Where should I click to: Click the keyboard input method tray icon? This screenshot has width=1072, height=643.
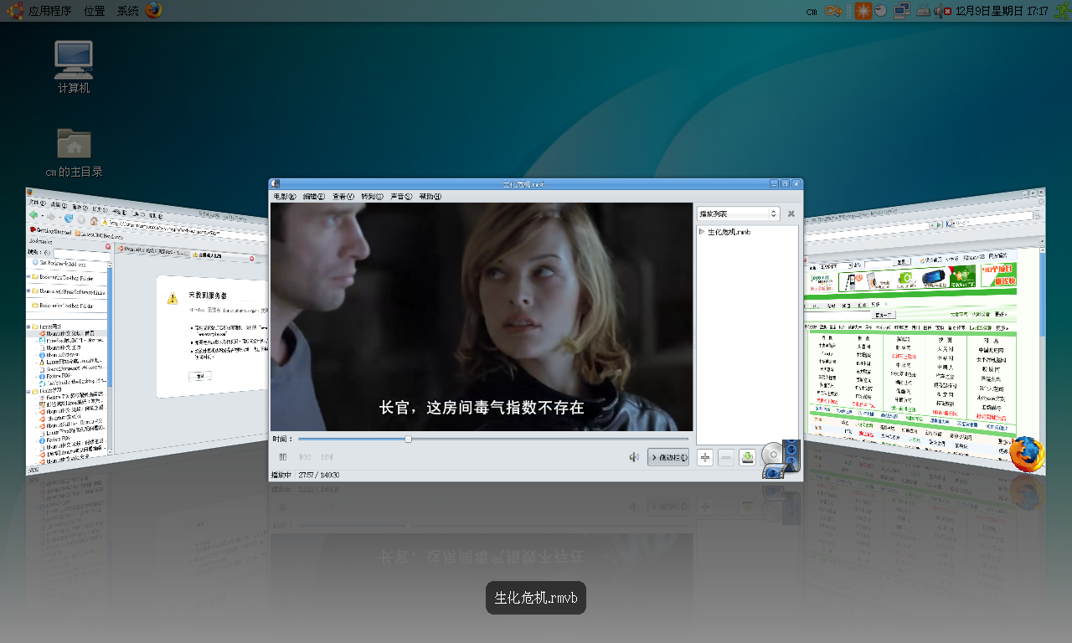pyautogui.click(x=923, y=11)
